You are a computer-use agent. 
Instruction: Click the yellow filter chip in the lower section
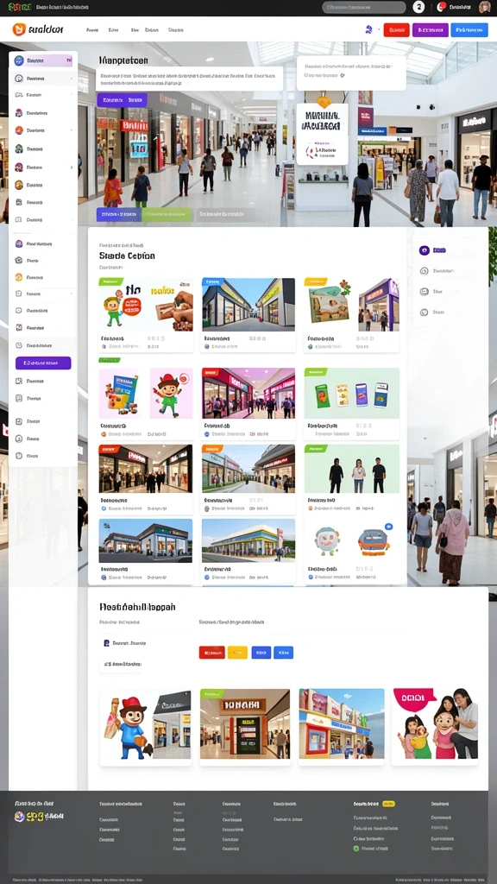pyautogui.click(x=237, y=653)
